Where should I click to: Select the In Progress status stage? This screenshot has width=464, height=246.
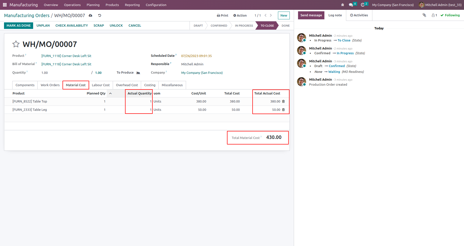(244, 26)
